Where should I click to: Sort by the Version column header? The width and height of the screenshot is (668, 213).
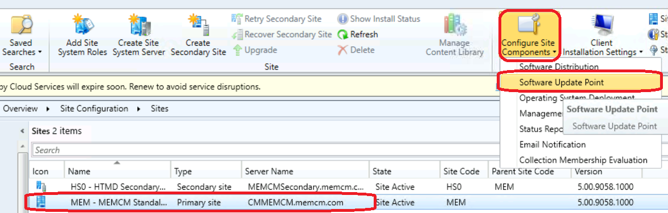click(x=589, y=172)
